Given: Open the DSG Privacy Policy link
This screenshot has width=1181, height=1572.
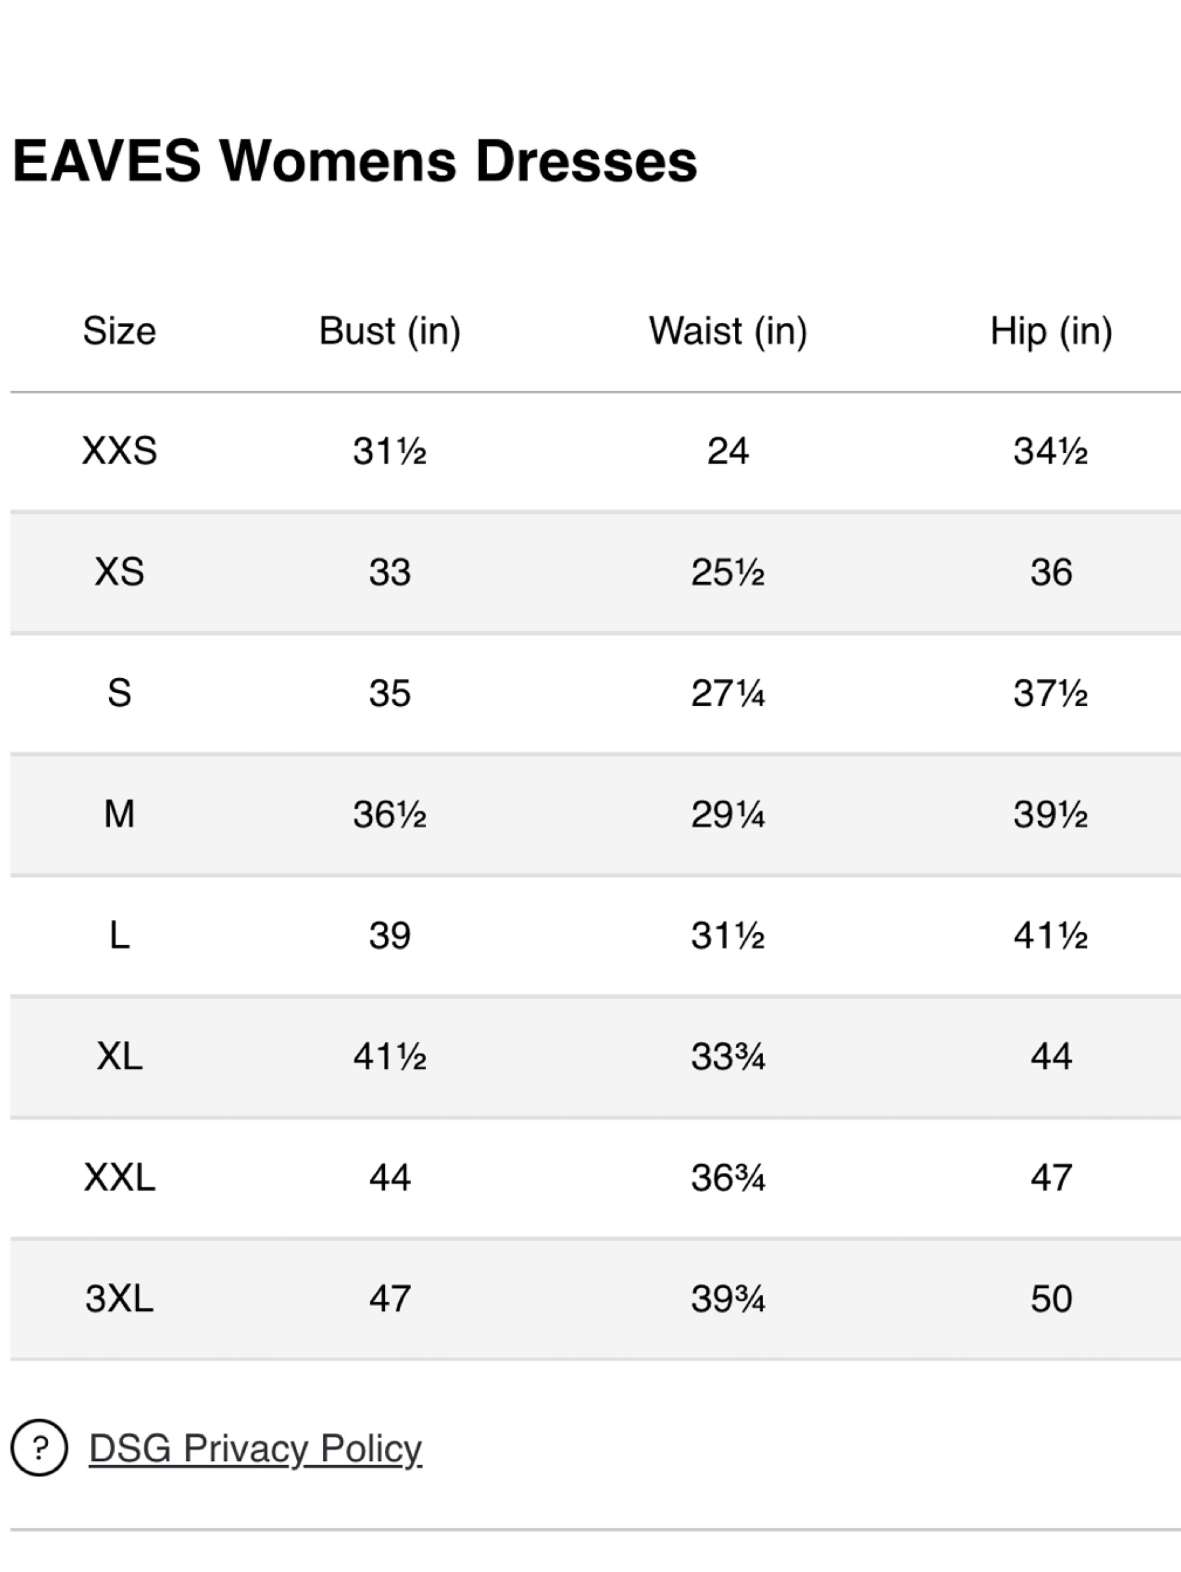Looking at the screenshot, I should click(x=255, y=1449).
